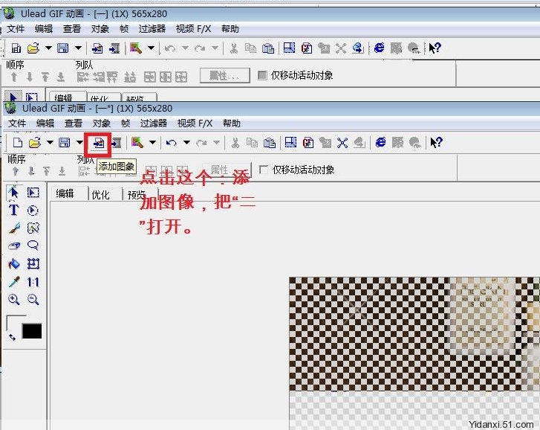Click foreground color swatch above black
540x430 pixels.
tap(16, 321)
